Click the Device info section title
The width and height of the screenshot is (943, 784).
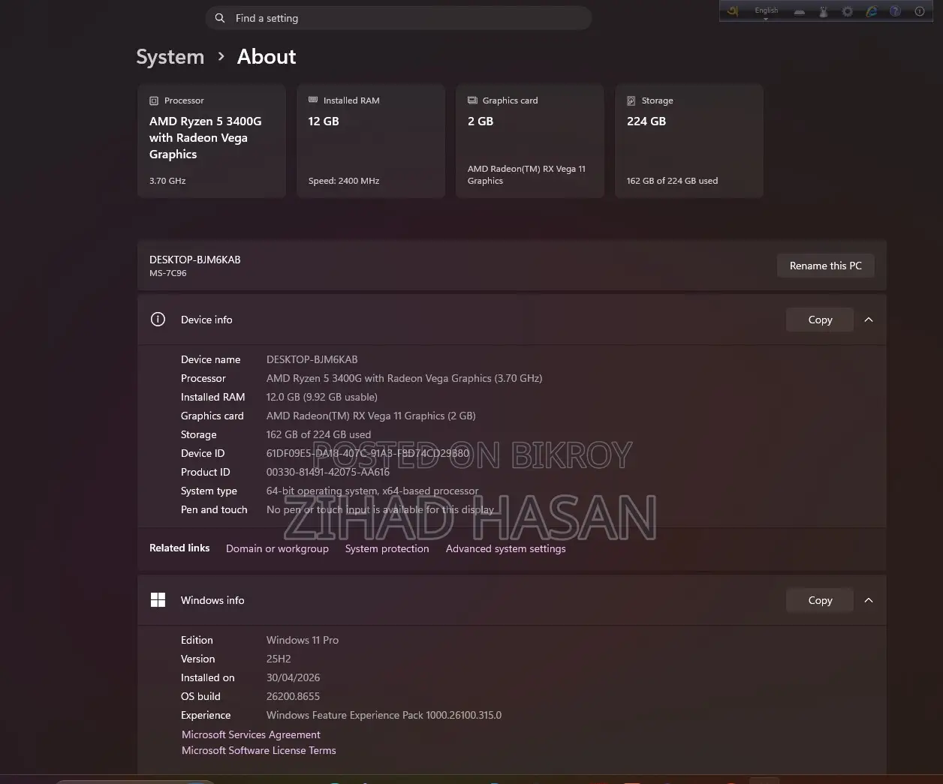(x=206, y=320)
